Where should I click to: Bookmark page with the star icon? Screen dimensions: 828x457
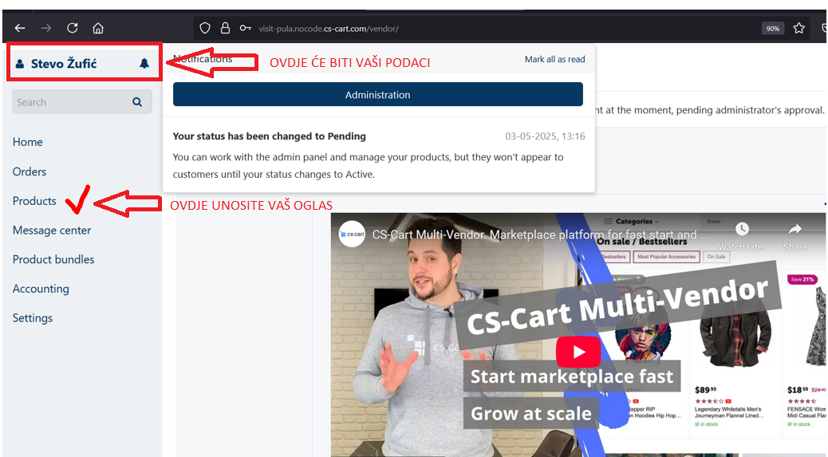pos(799,28)
